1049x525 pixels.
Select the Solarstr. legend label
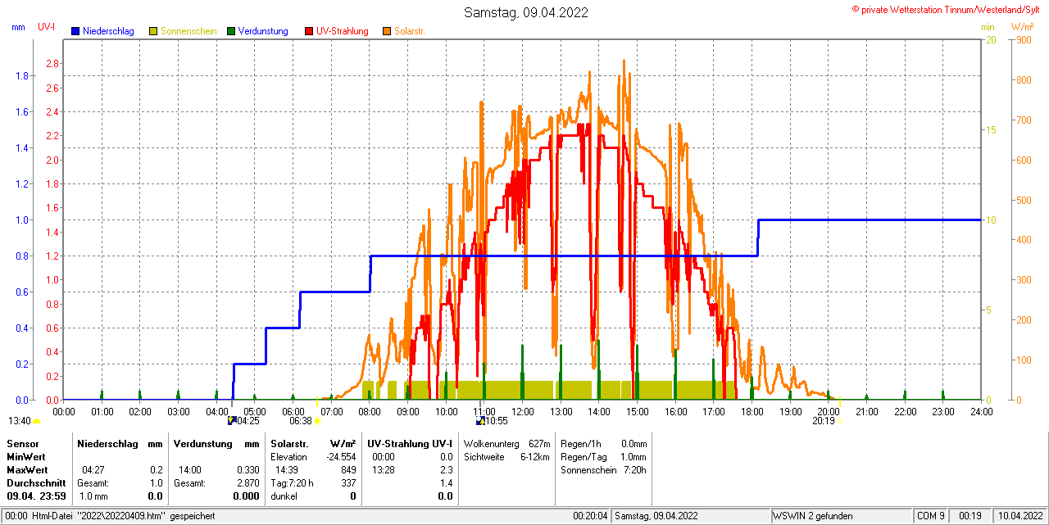click(409, 31)
